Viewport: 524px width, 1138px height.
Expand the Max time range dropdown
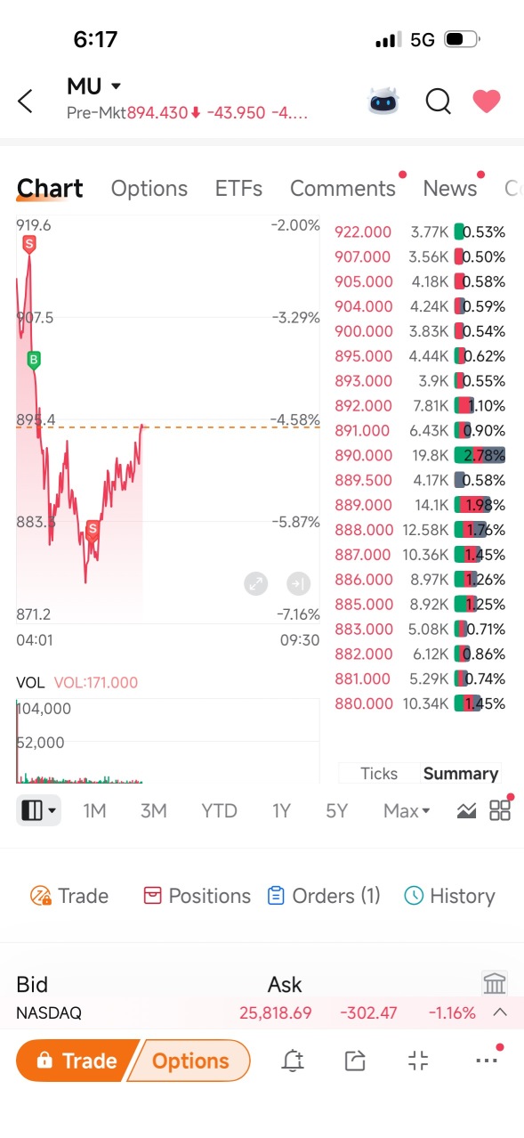[x=407, y=810]
